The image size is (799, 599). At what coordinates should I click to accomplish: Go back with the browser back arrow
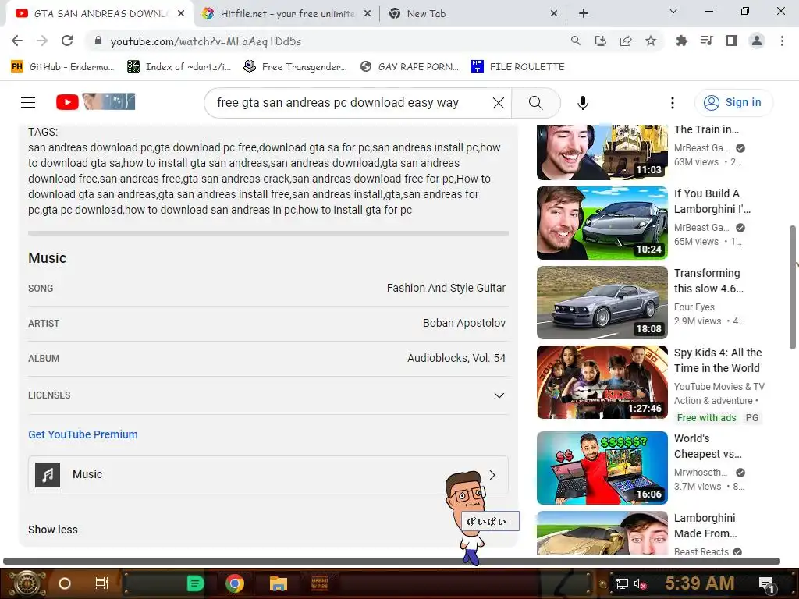[17, 41]
